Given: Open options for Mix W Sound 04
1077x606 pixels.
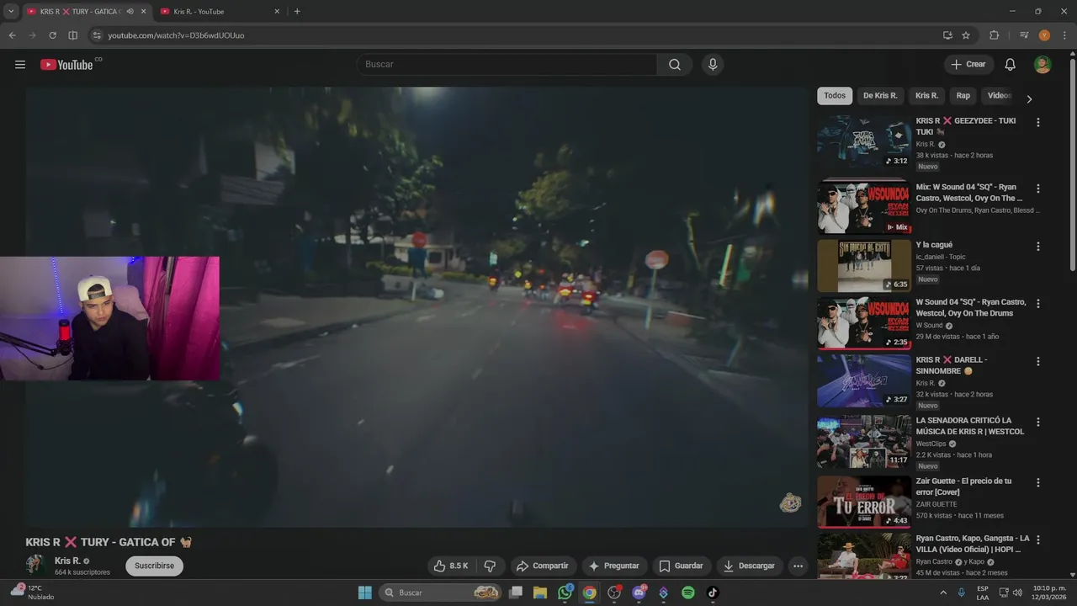Looking at the screenshot, I should (x=1037, y=189).
